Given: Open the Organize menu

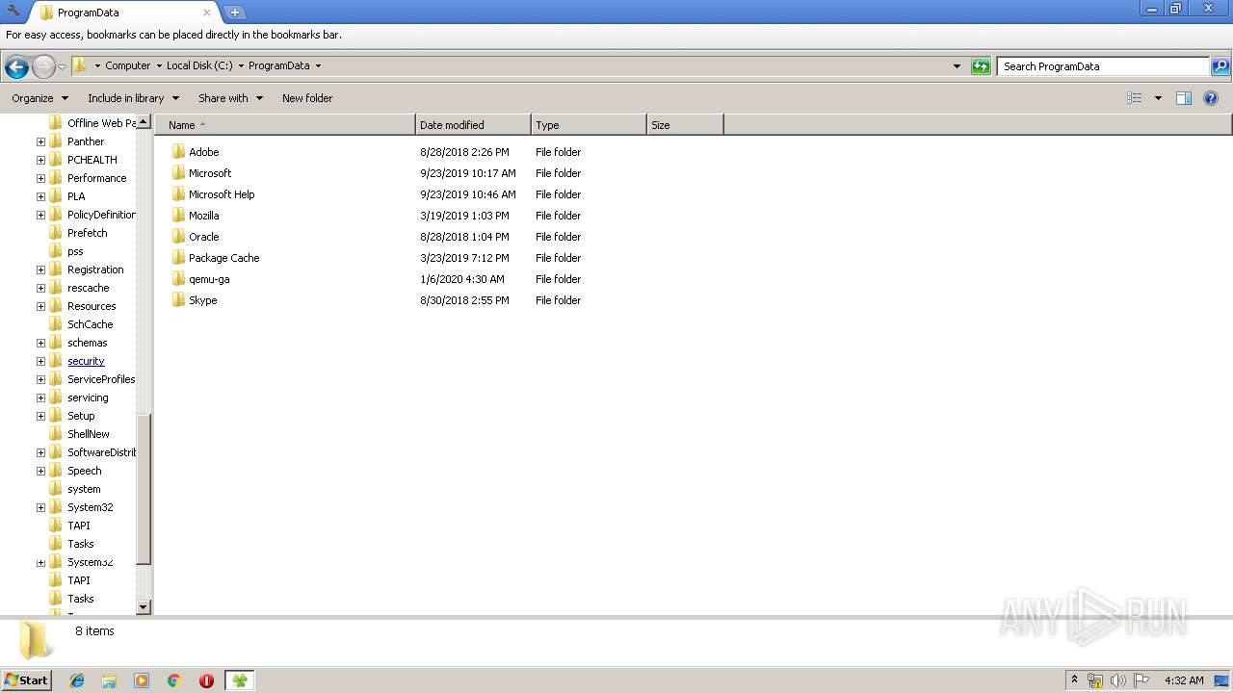Looking at the screenshot, I should tap(40, 98).
